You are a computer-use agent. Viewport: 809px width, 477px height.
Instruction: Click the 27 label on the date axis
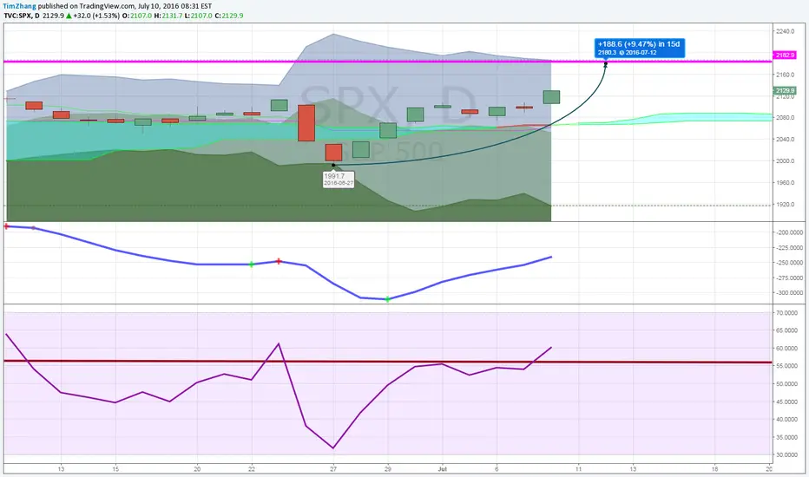coord(333,469)
